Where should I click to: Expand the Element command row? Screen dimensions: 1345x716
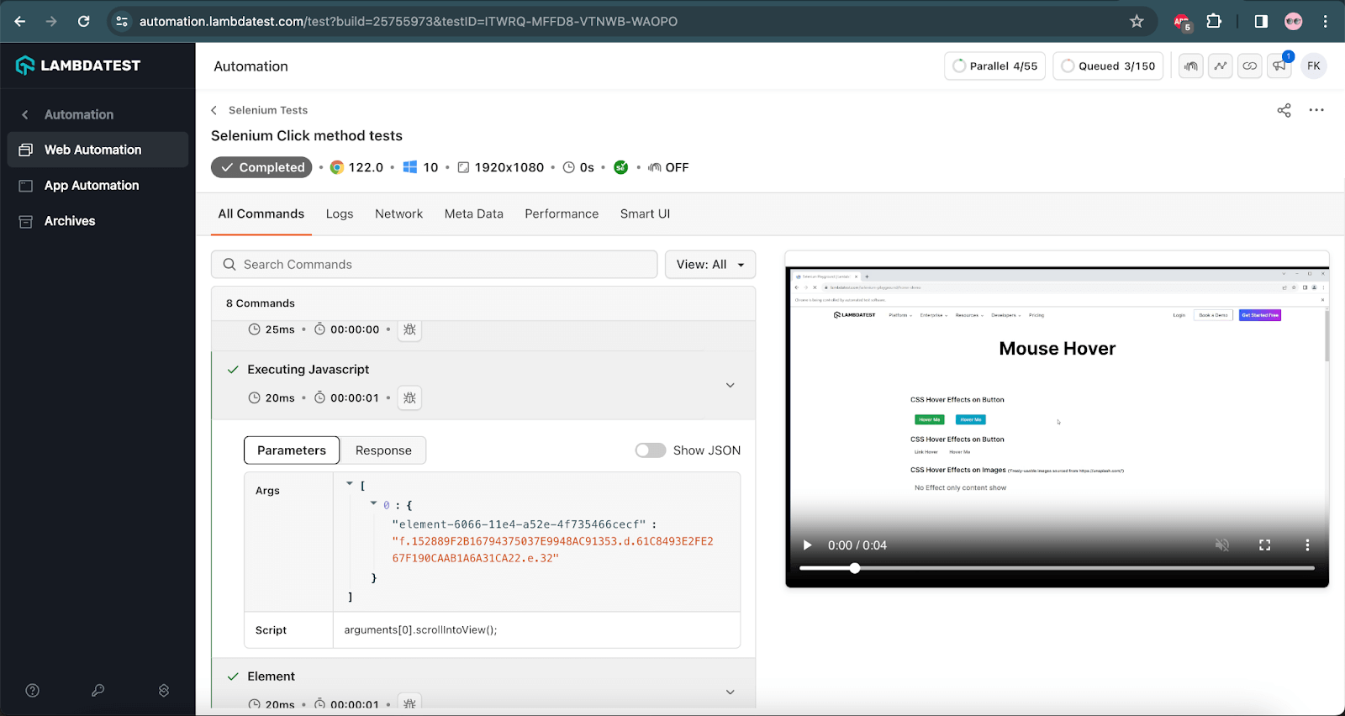click(731, 692)
